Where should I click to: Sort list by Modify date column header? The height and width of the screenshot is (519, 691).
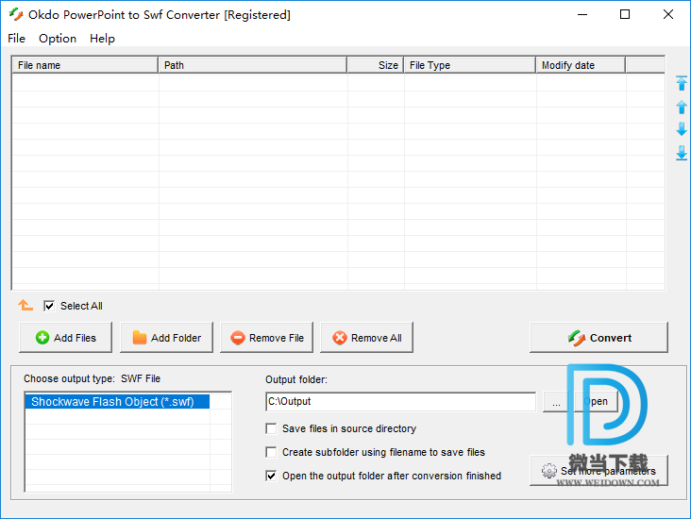tap(581, 65)
